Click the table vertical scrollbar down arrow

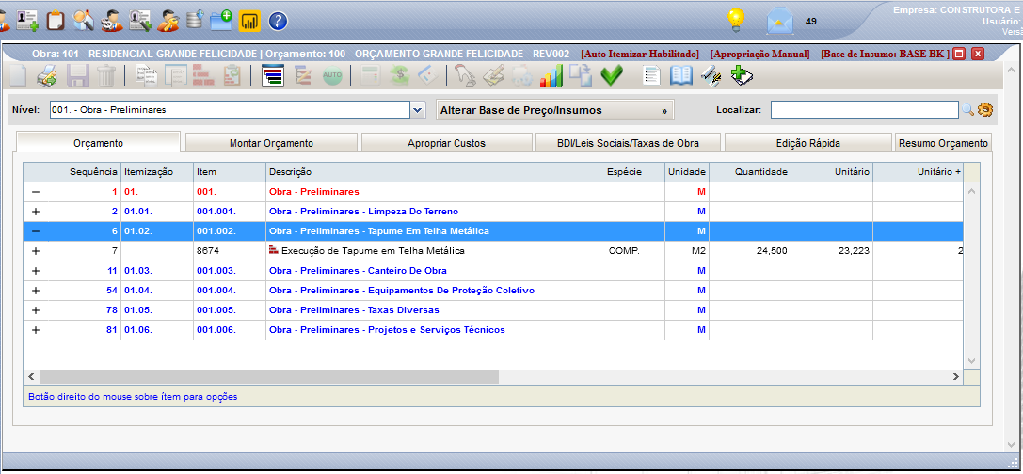971,360
